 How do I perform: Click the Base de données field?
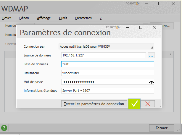108,64
